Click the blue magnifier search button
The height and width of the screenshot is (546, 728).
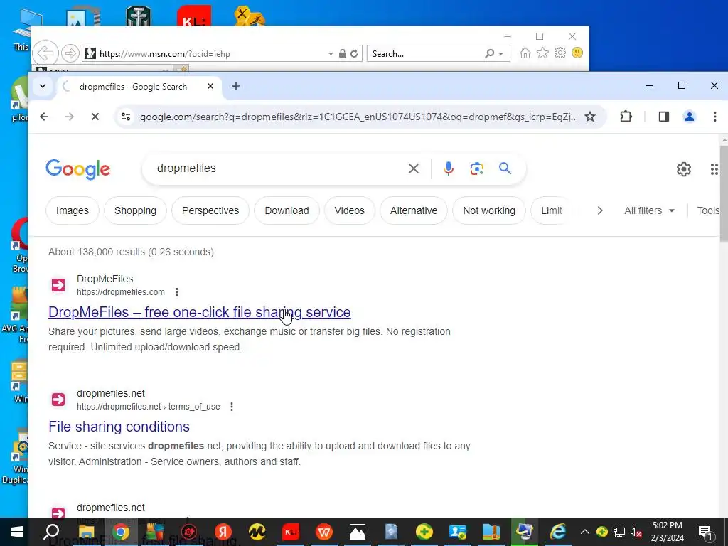click(505, 168)
